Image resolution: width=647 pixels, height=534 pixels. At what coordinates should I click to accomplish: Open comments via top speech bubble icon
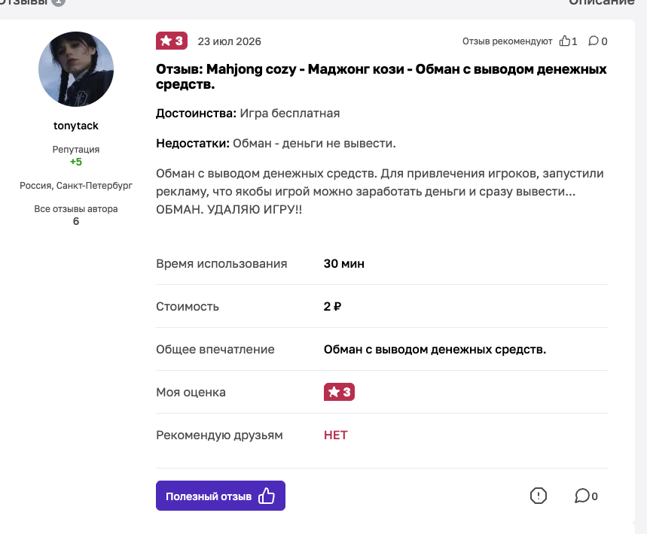pos(594,41)
